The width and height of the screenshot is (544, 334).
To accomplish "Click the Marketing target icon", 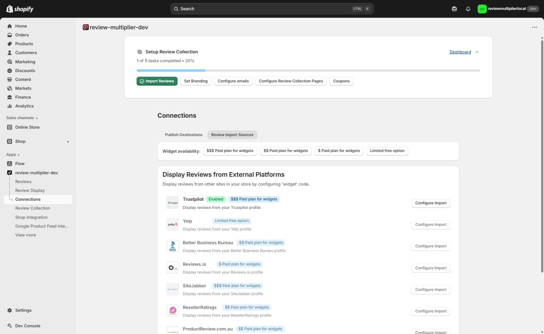I will (10, 62).
